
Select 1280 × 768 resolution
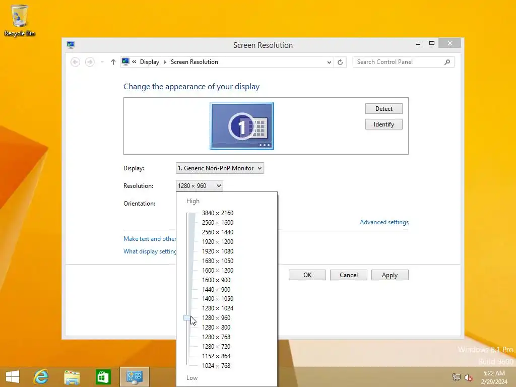click(x=216, y=337)
